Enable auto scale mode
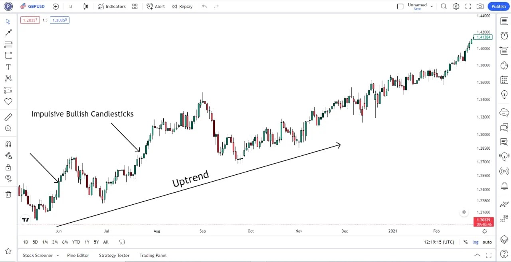Screen dimensions: 511x262 point(487,242)
